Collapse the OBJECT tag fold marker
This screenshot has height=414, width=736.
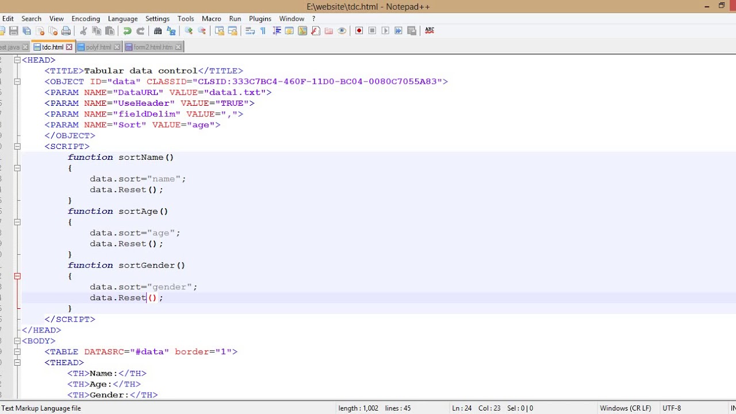pyautogui.click(x=17, y=82)
